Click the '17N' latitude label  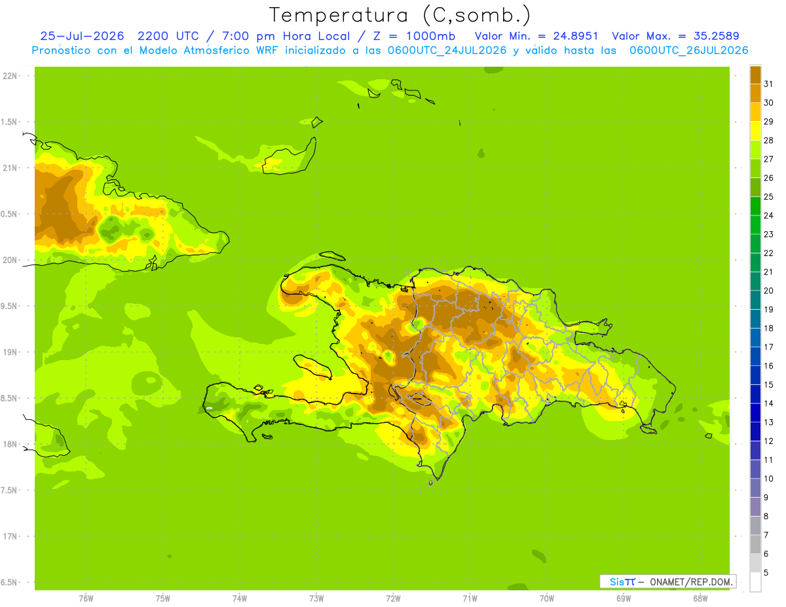click(x=10, y=536)
